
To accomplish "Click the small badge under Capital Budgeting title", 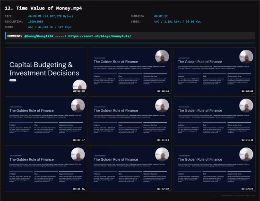I will (x=13, y=80).
